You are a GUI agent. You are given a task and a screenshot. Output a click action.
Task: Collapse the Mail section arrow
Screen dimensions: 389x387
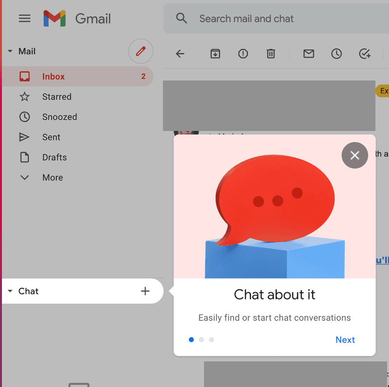(x=10, y=51)
